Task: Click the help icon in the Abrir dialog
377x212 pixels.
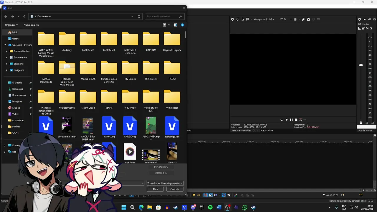Action: [x=182, y=25]
